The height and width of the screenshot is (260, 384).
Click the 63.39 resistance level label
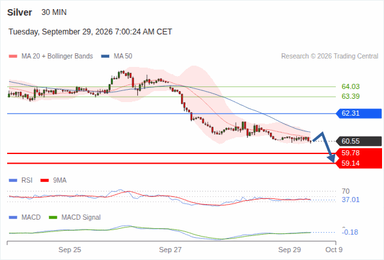350,96
